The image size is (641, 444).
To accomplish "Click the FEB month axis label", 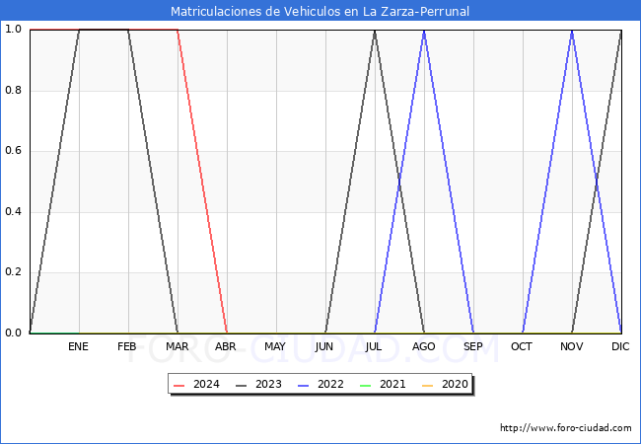I will click(127, 346).
